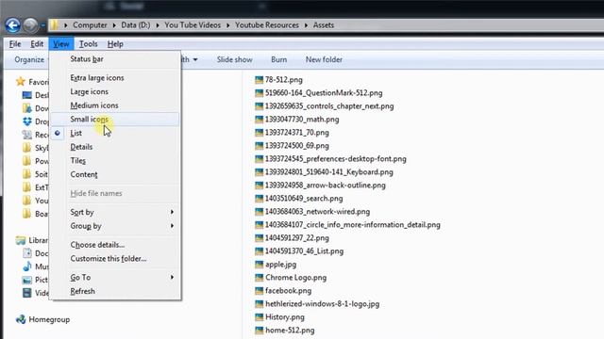
Task: Go to Computer in address bar
Action: point(91,25)
